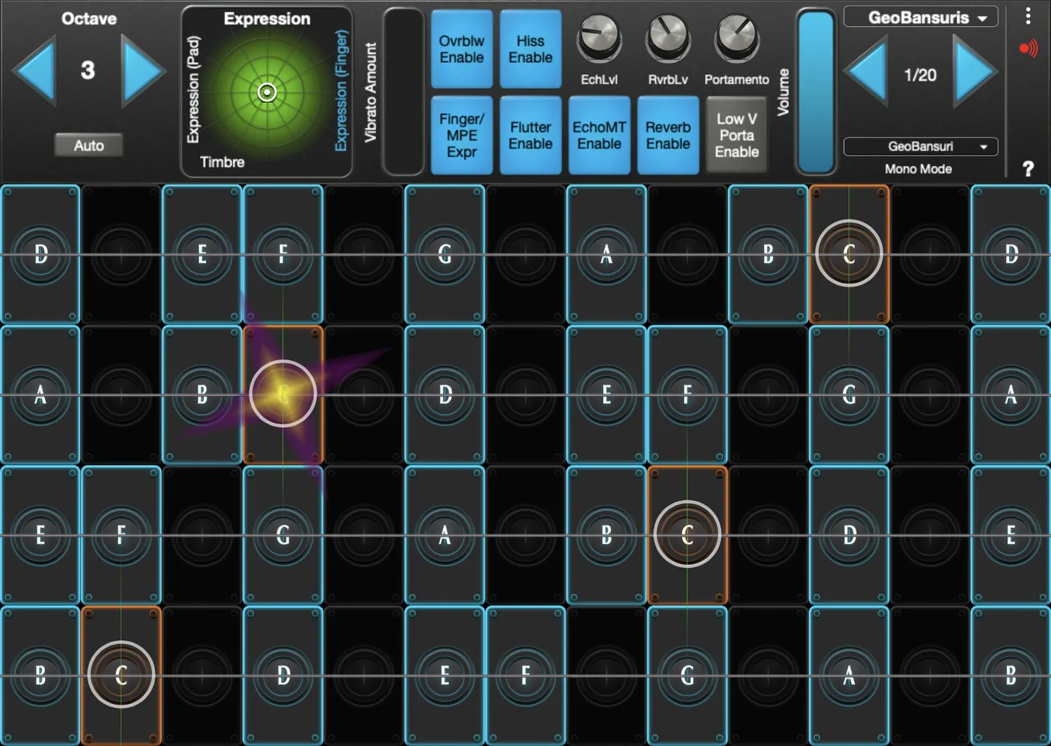Toggle Flutter Enable
This screenshot has height=746, width=1051.
pos(530,135)
